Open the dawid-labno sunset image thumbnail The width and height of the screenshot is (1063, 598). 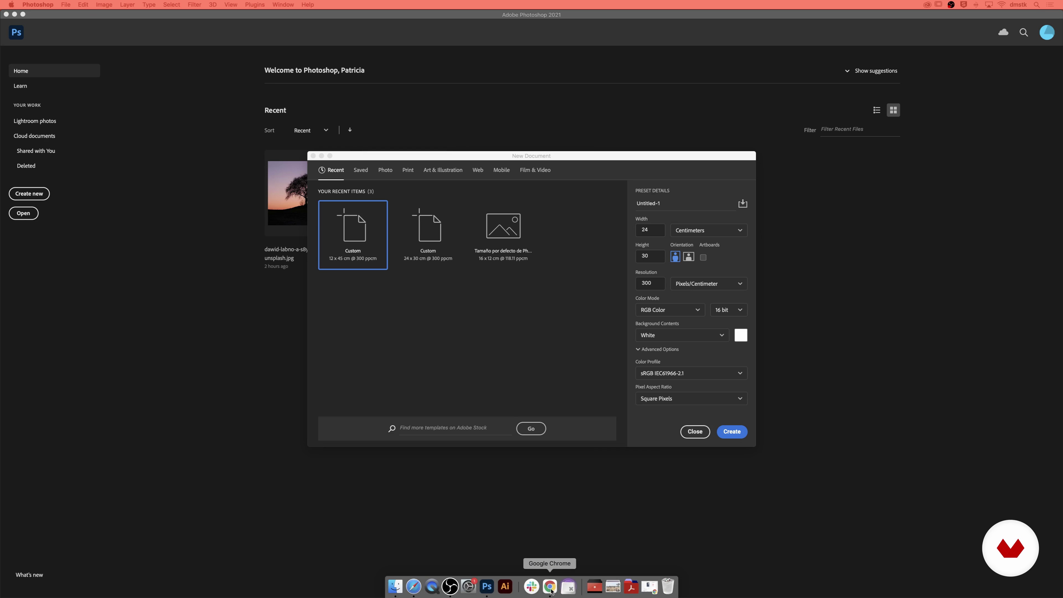tap(287, 193)
